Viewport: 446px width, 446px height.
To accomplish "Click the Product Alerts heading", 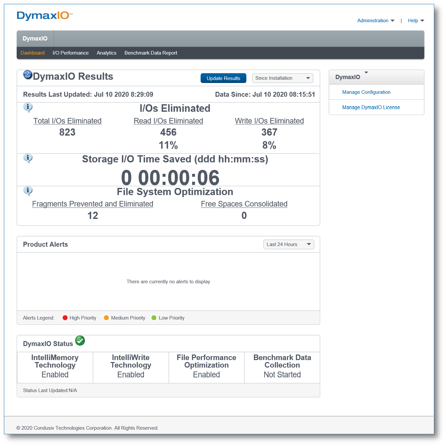I will (x=45, y=244).
